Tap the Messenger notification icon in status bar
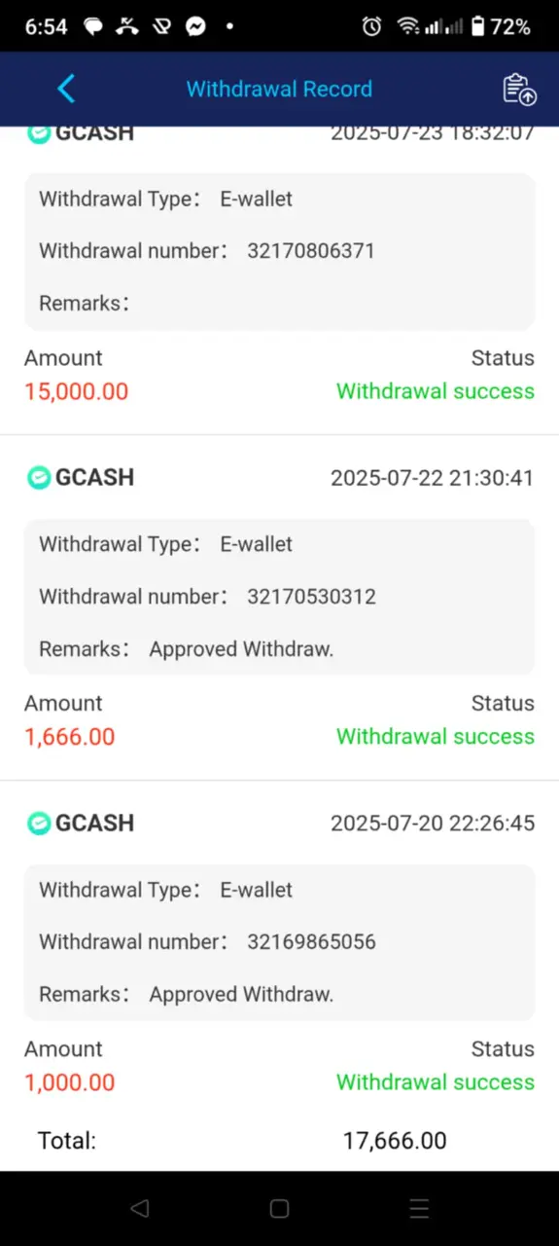The height and width of the screenshot is (1246, 559). pos(195,27)
